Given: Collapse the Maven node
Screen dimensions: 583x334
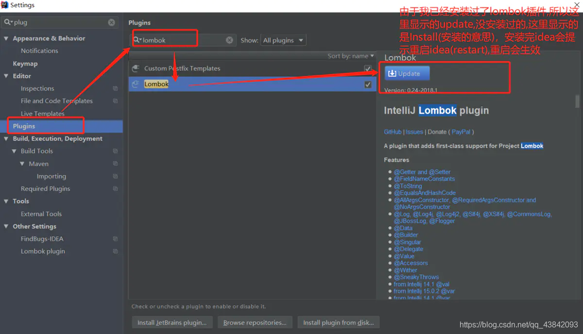Looking at the screenshot, I should [22, 164].
